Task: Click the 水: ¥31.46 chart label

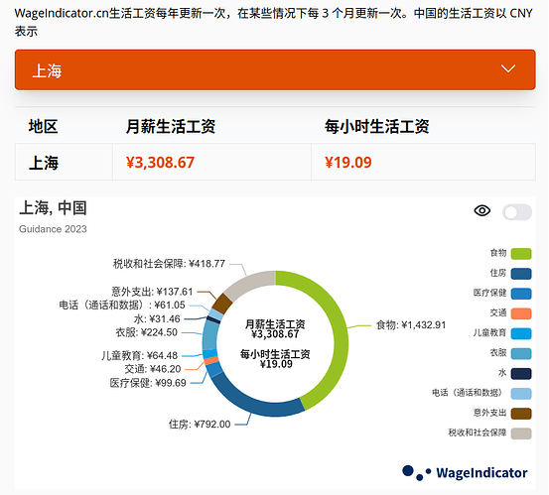Action: click(157, 319)
